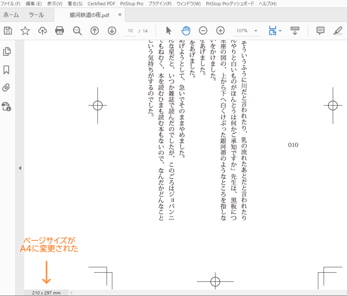
Task: Open the page thumbnails panel
Action: 6,52
